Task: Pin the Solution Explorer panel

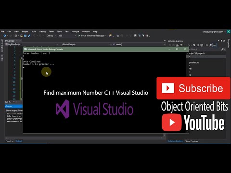Action: tap(221, 41)
